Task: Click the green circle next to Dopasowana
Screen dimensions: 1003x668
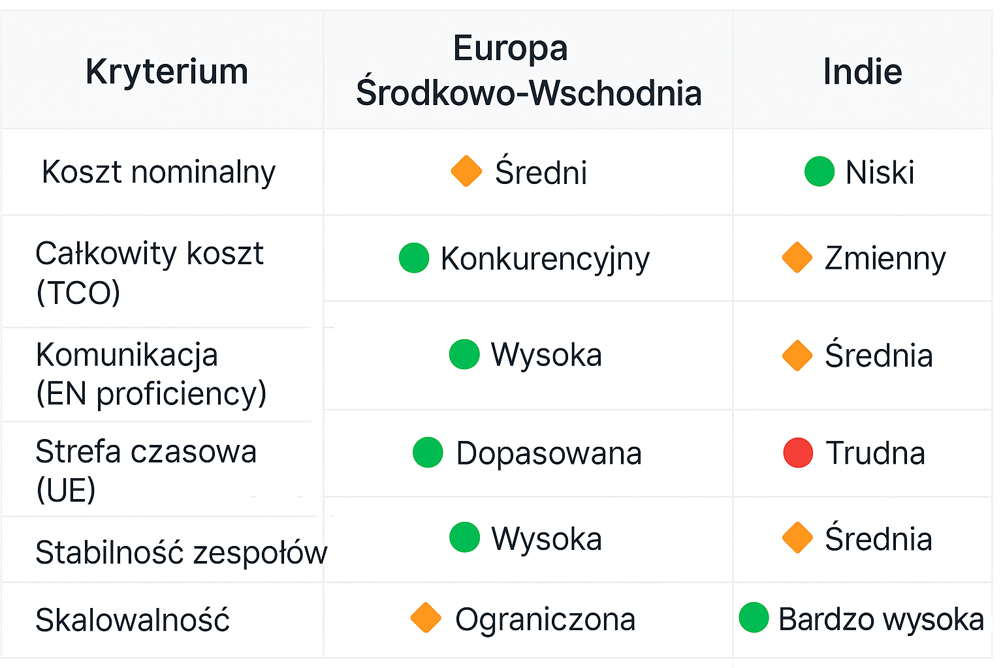Action: pos(428,453)
